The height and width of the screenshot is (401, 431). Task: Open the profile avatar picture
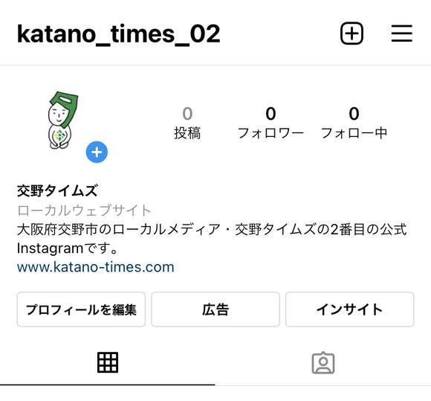(x=62, y=121)
